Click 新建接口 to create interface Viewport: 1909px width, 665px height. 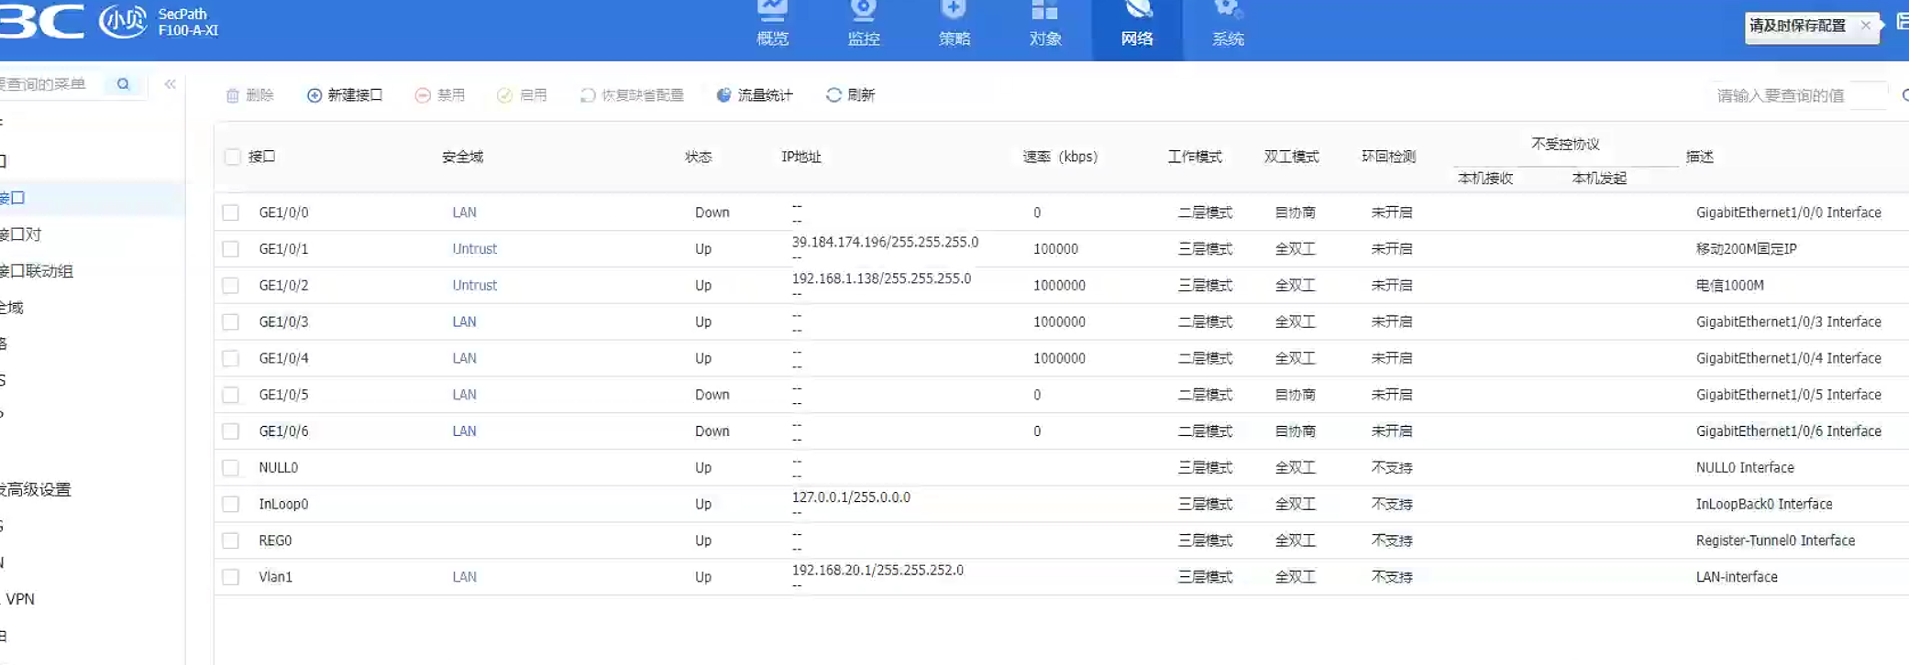click(345, 95)
